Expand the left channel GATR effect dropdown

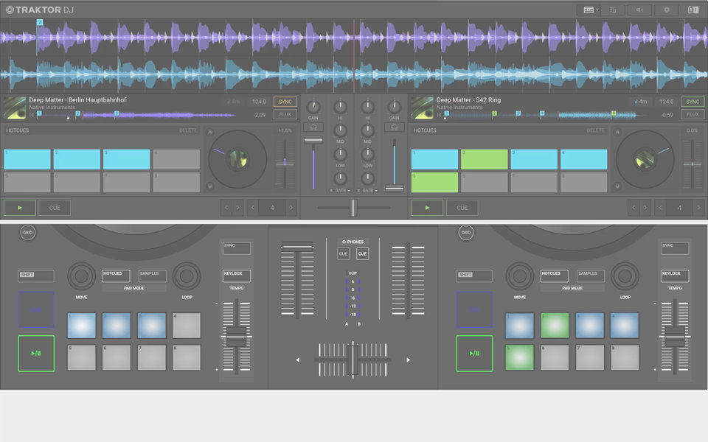coord(341,190)
